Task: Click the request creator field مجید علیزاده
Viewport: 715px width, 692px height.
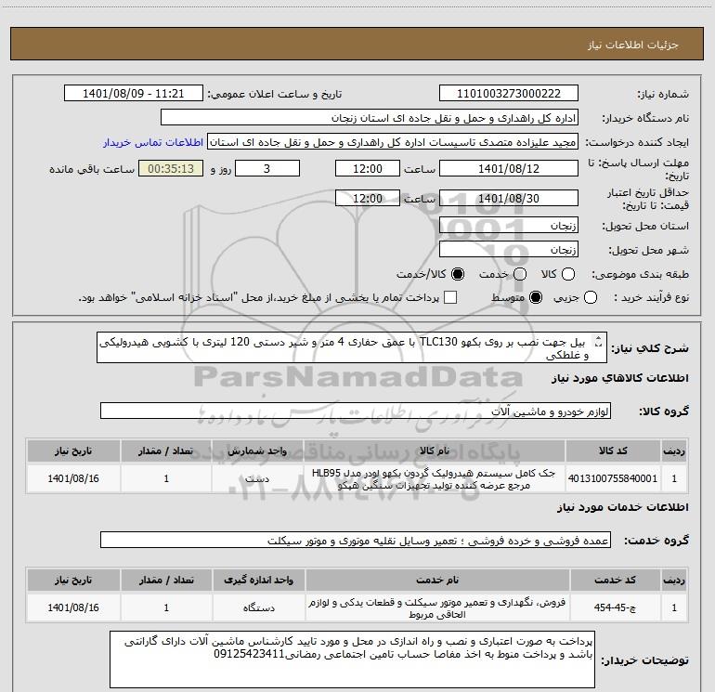Action: click(393, 142)
